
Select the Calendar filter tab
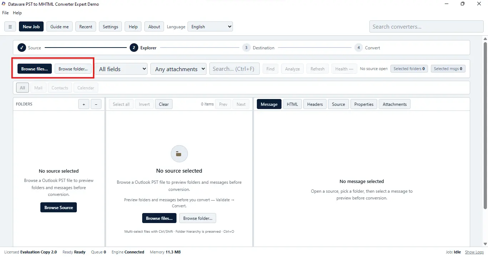point(86,88)
